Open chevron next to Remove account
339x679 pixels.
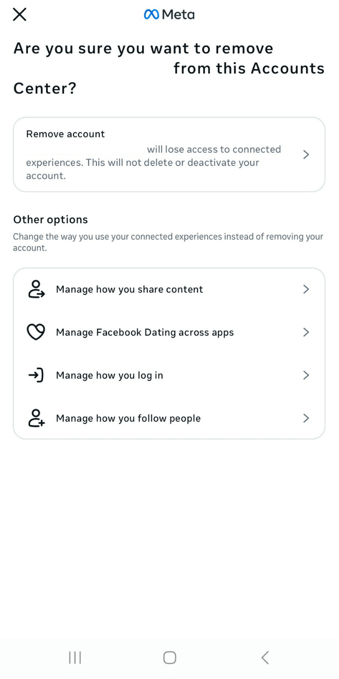pos(306,155)
